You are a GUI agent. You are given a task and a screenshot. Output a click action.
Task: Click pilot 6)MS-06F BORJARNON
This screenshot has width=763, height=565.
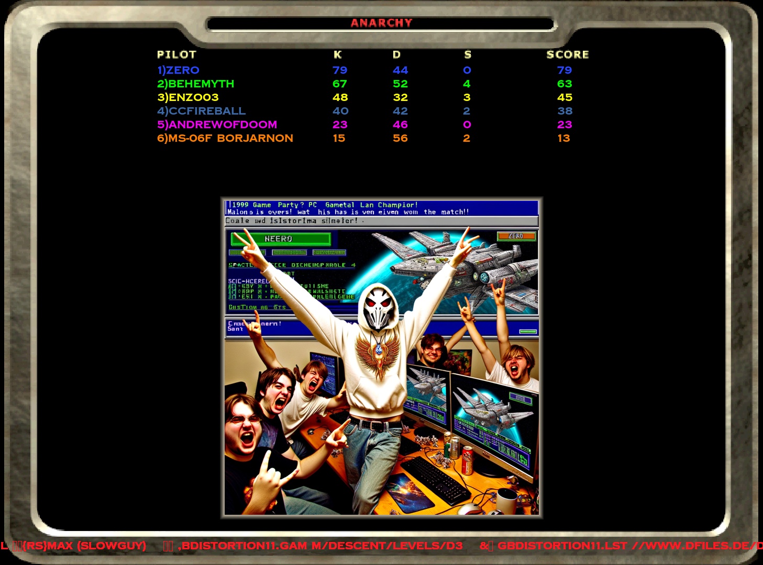(225, 138)
